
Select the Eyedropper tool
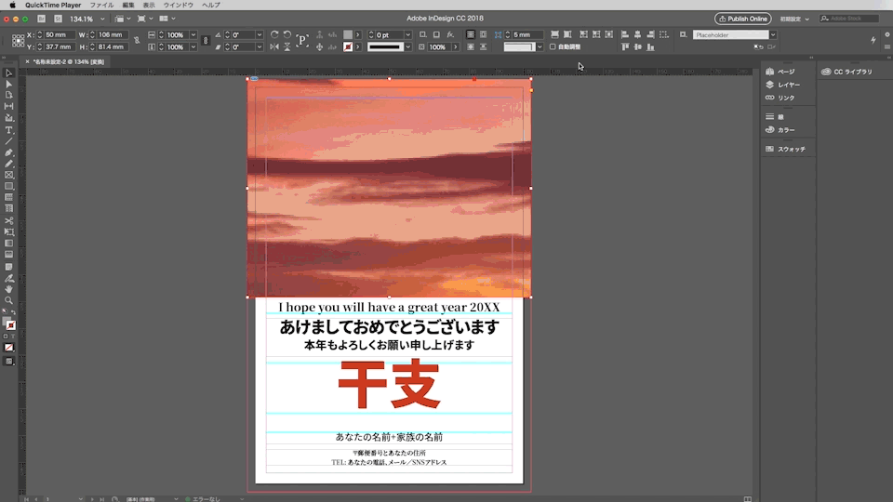(8, 278)
